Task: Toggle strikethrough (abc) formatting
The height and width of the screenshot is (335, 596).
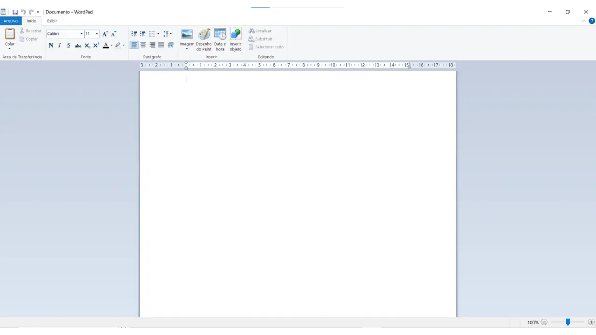Action: 78,45
